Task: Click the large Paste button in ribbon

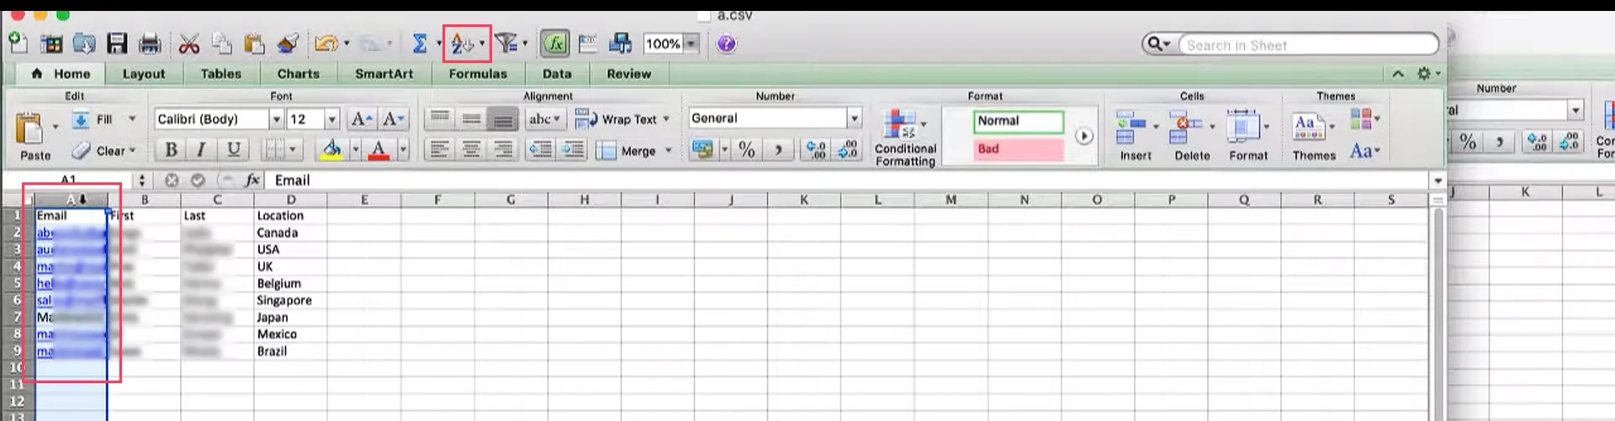Action: (x=34, y=137)
